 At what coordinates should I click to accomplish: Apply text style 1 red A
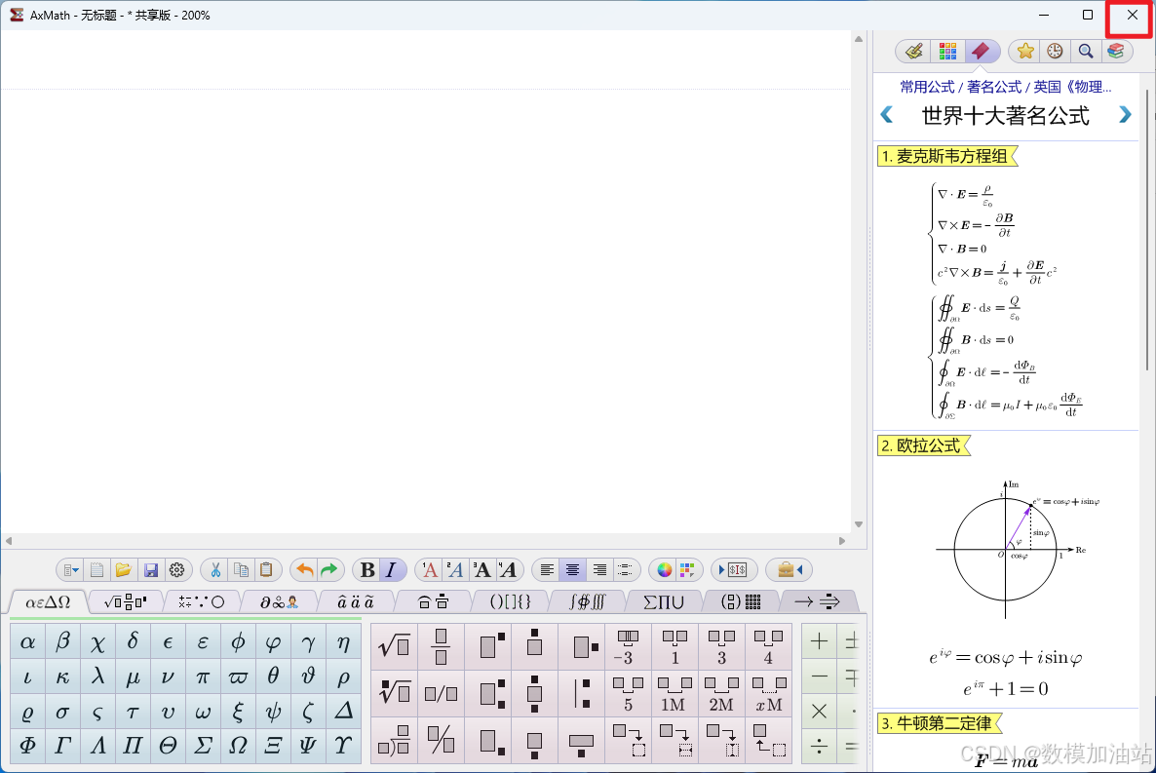(430, 570)
